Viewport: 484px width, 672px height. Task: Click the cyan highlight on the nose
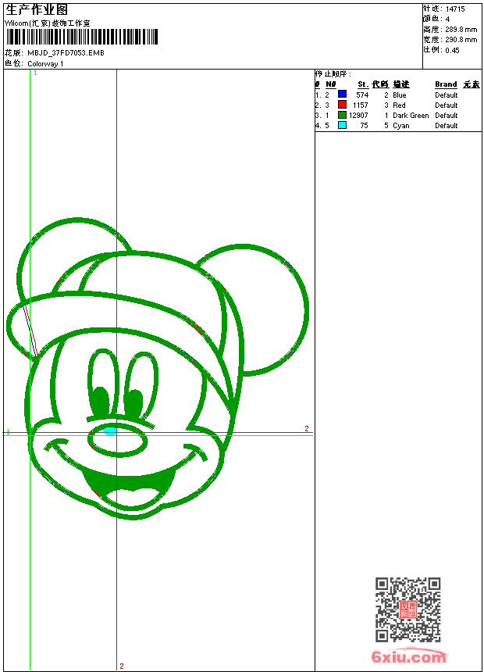[111, 431]
